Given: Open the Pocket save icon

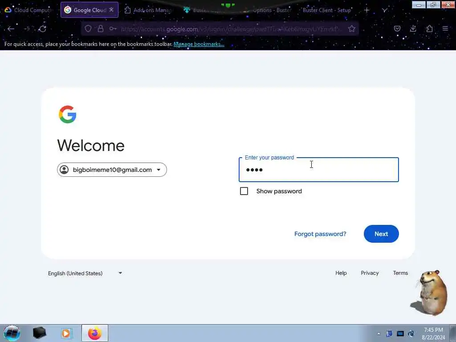Looking at the screenshot, I should click(397, 29).
